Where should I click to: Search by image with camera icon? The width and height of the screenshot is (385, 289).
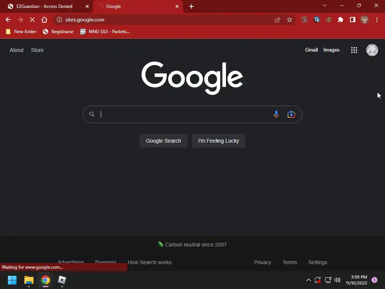291,114
